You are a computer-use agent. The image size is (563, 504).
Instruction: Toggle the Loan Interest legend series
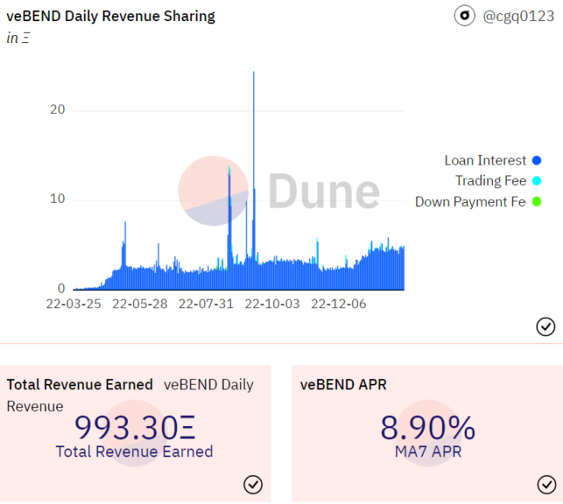point(493,160)
